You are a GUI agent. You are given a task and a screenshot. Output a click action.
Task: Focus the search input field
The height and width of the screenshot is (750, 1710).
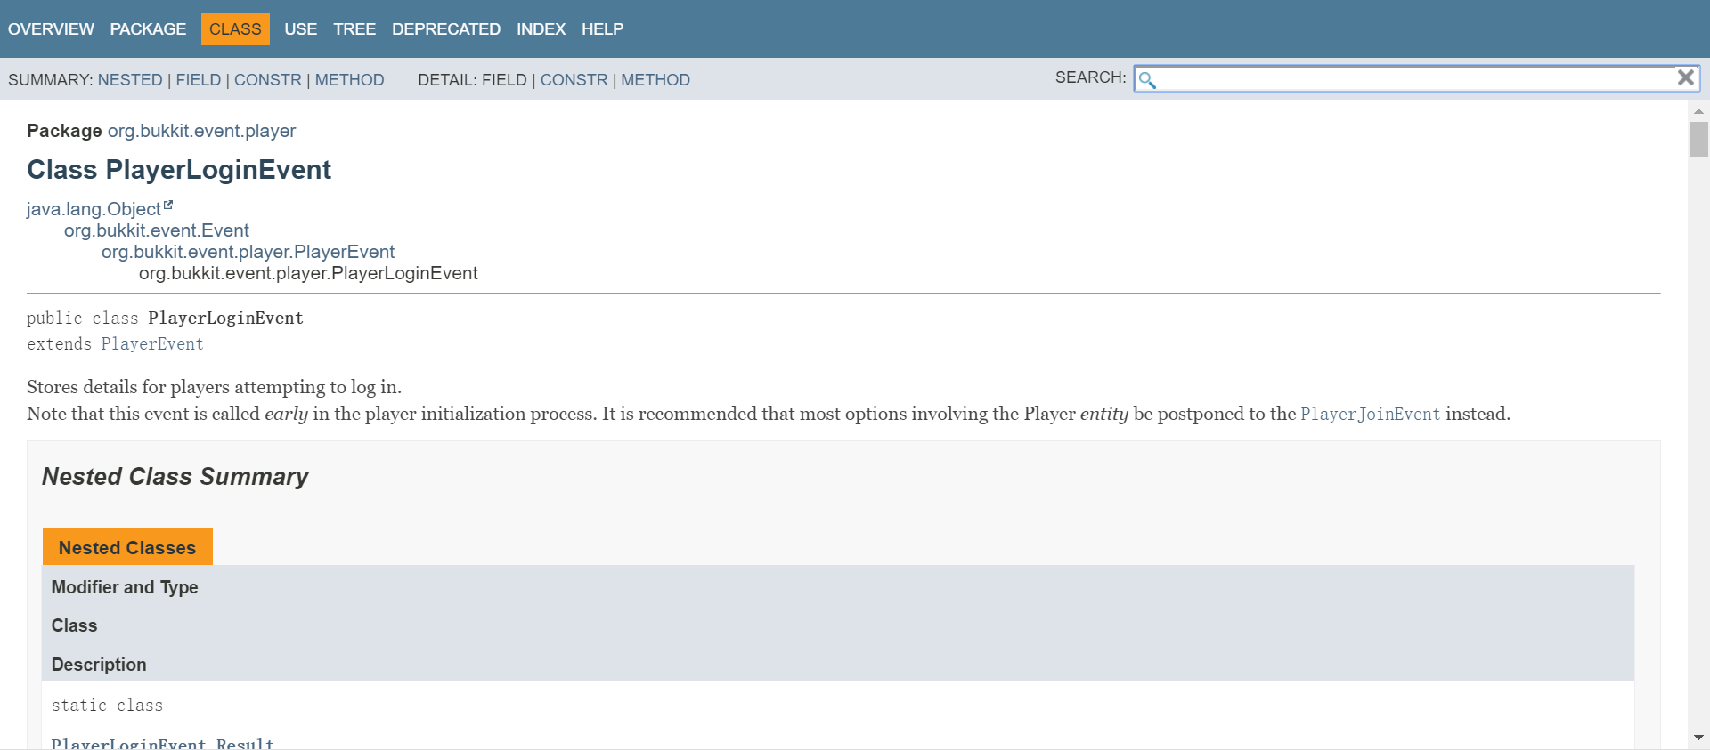[1416, 78]
